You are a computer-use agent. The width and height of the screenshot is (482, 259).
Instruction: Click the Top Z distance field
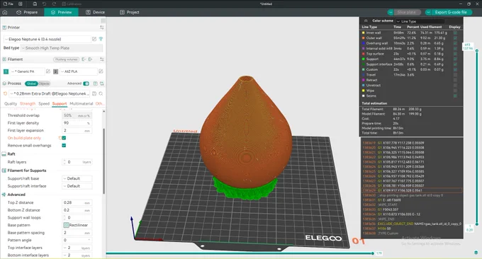point(77,202)
